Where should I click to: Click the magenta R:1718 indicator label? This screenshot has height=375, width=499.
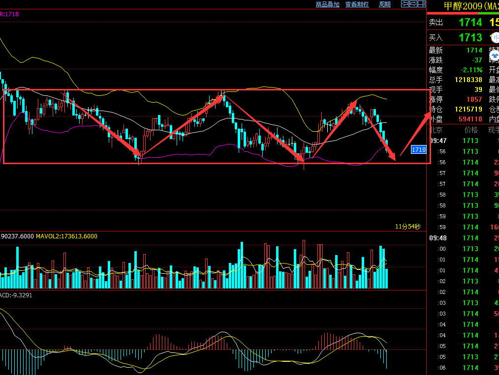tap(9, 14)
